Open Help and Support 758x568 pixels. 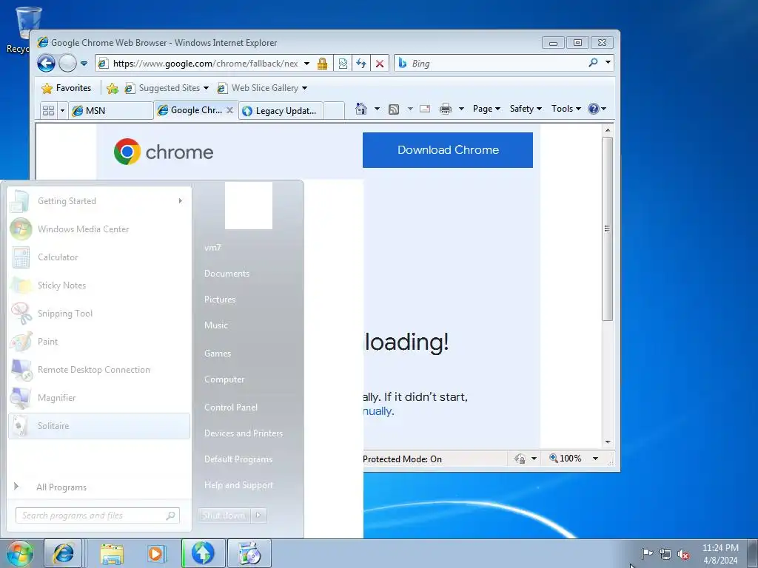tap(238, 485)
